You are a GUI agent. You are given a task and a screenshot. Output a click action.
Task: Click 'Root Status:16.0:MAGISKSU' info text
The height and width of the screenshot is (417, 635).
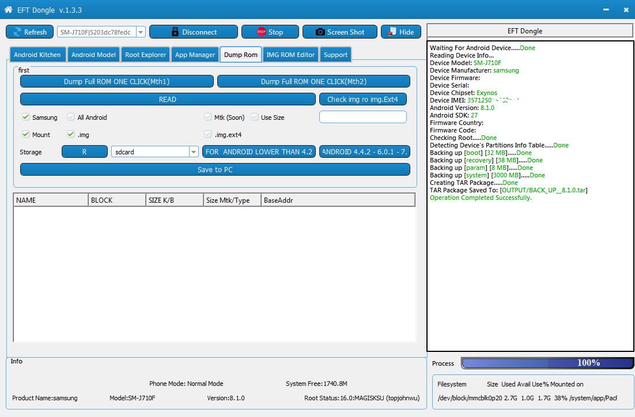coord(362,398)
